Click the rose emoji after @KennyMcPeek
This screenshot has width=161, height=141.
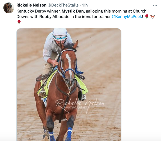click(x=147, y=17)
